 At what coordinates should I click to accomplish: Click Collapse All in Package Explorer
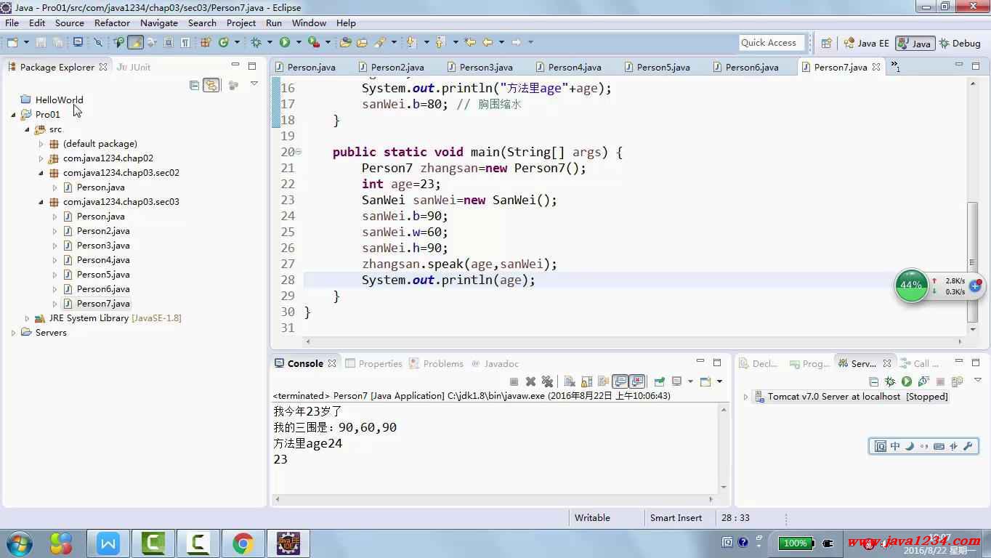coord(194,85)
